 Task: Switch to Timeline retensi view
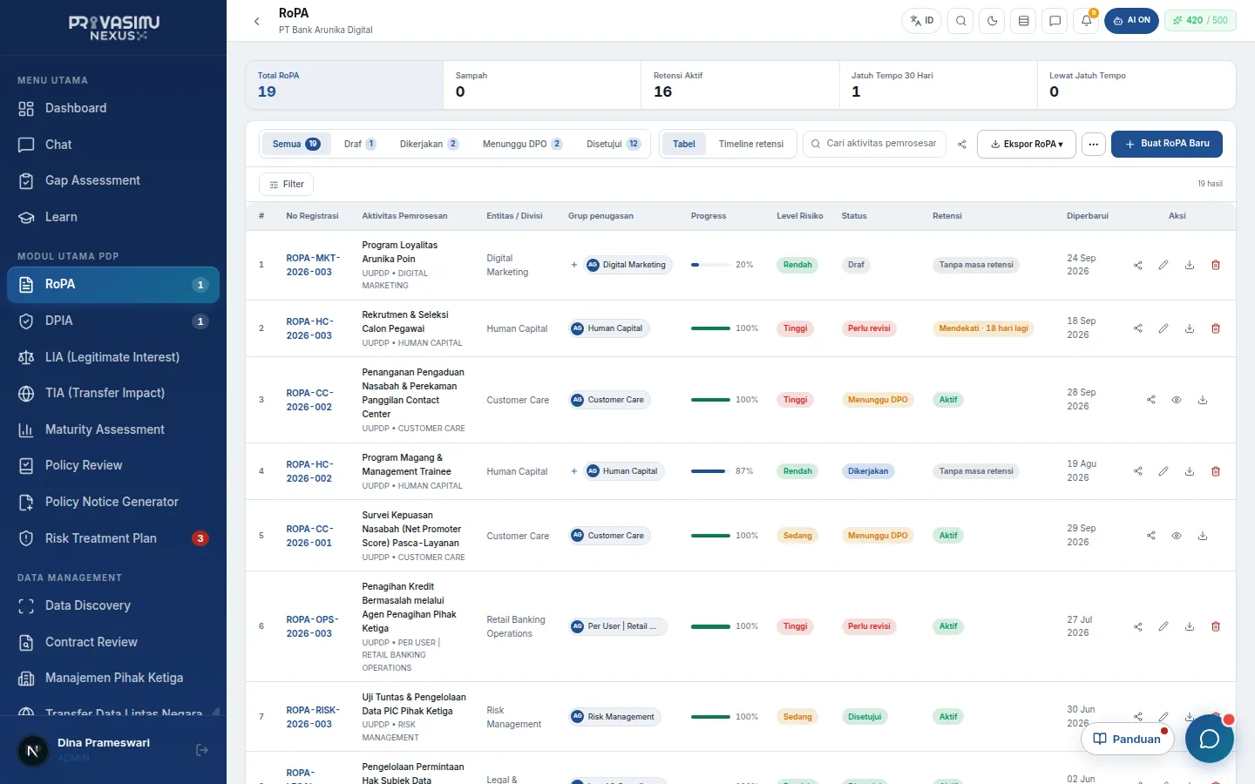tap(751, 145)
